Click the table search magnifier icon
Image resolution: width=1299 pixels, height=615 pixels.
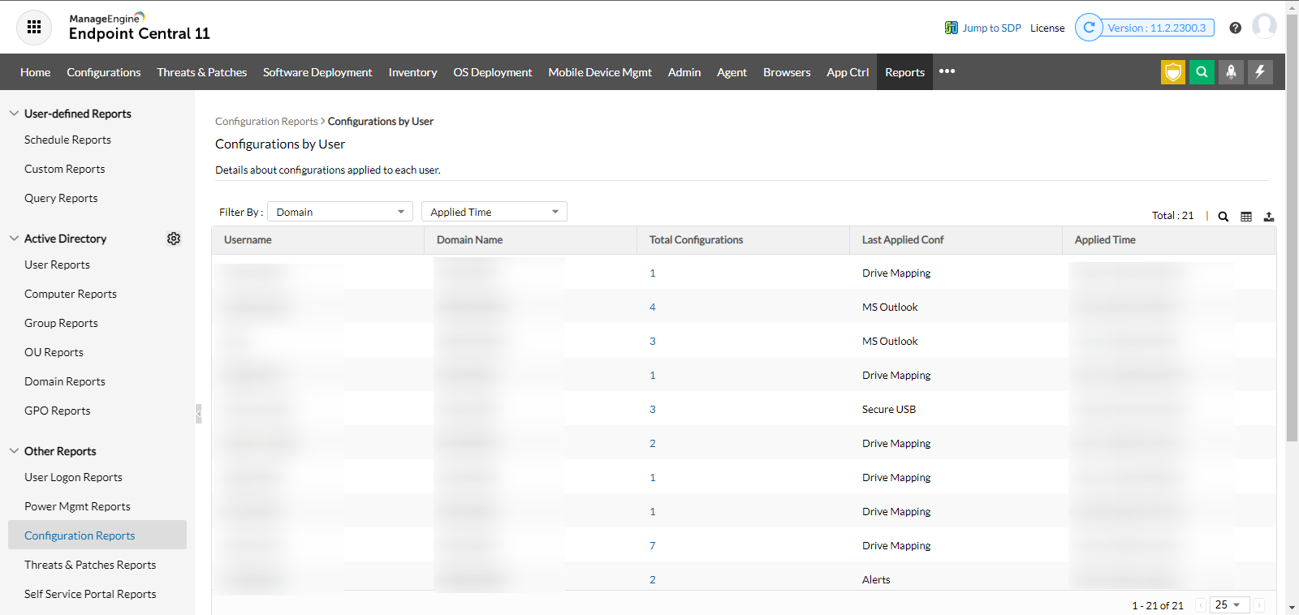coord(1223,217)
